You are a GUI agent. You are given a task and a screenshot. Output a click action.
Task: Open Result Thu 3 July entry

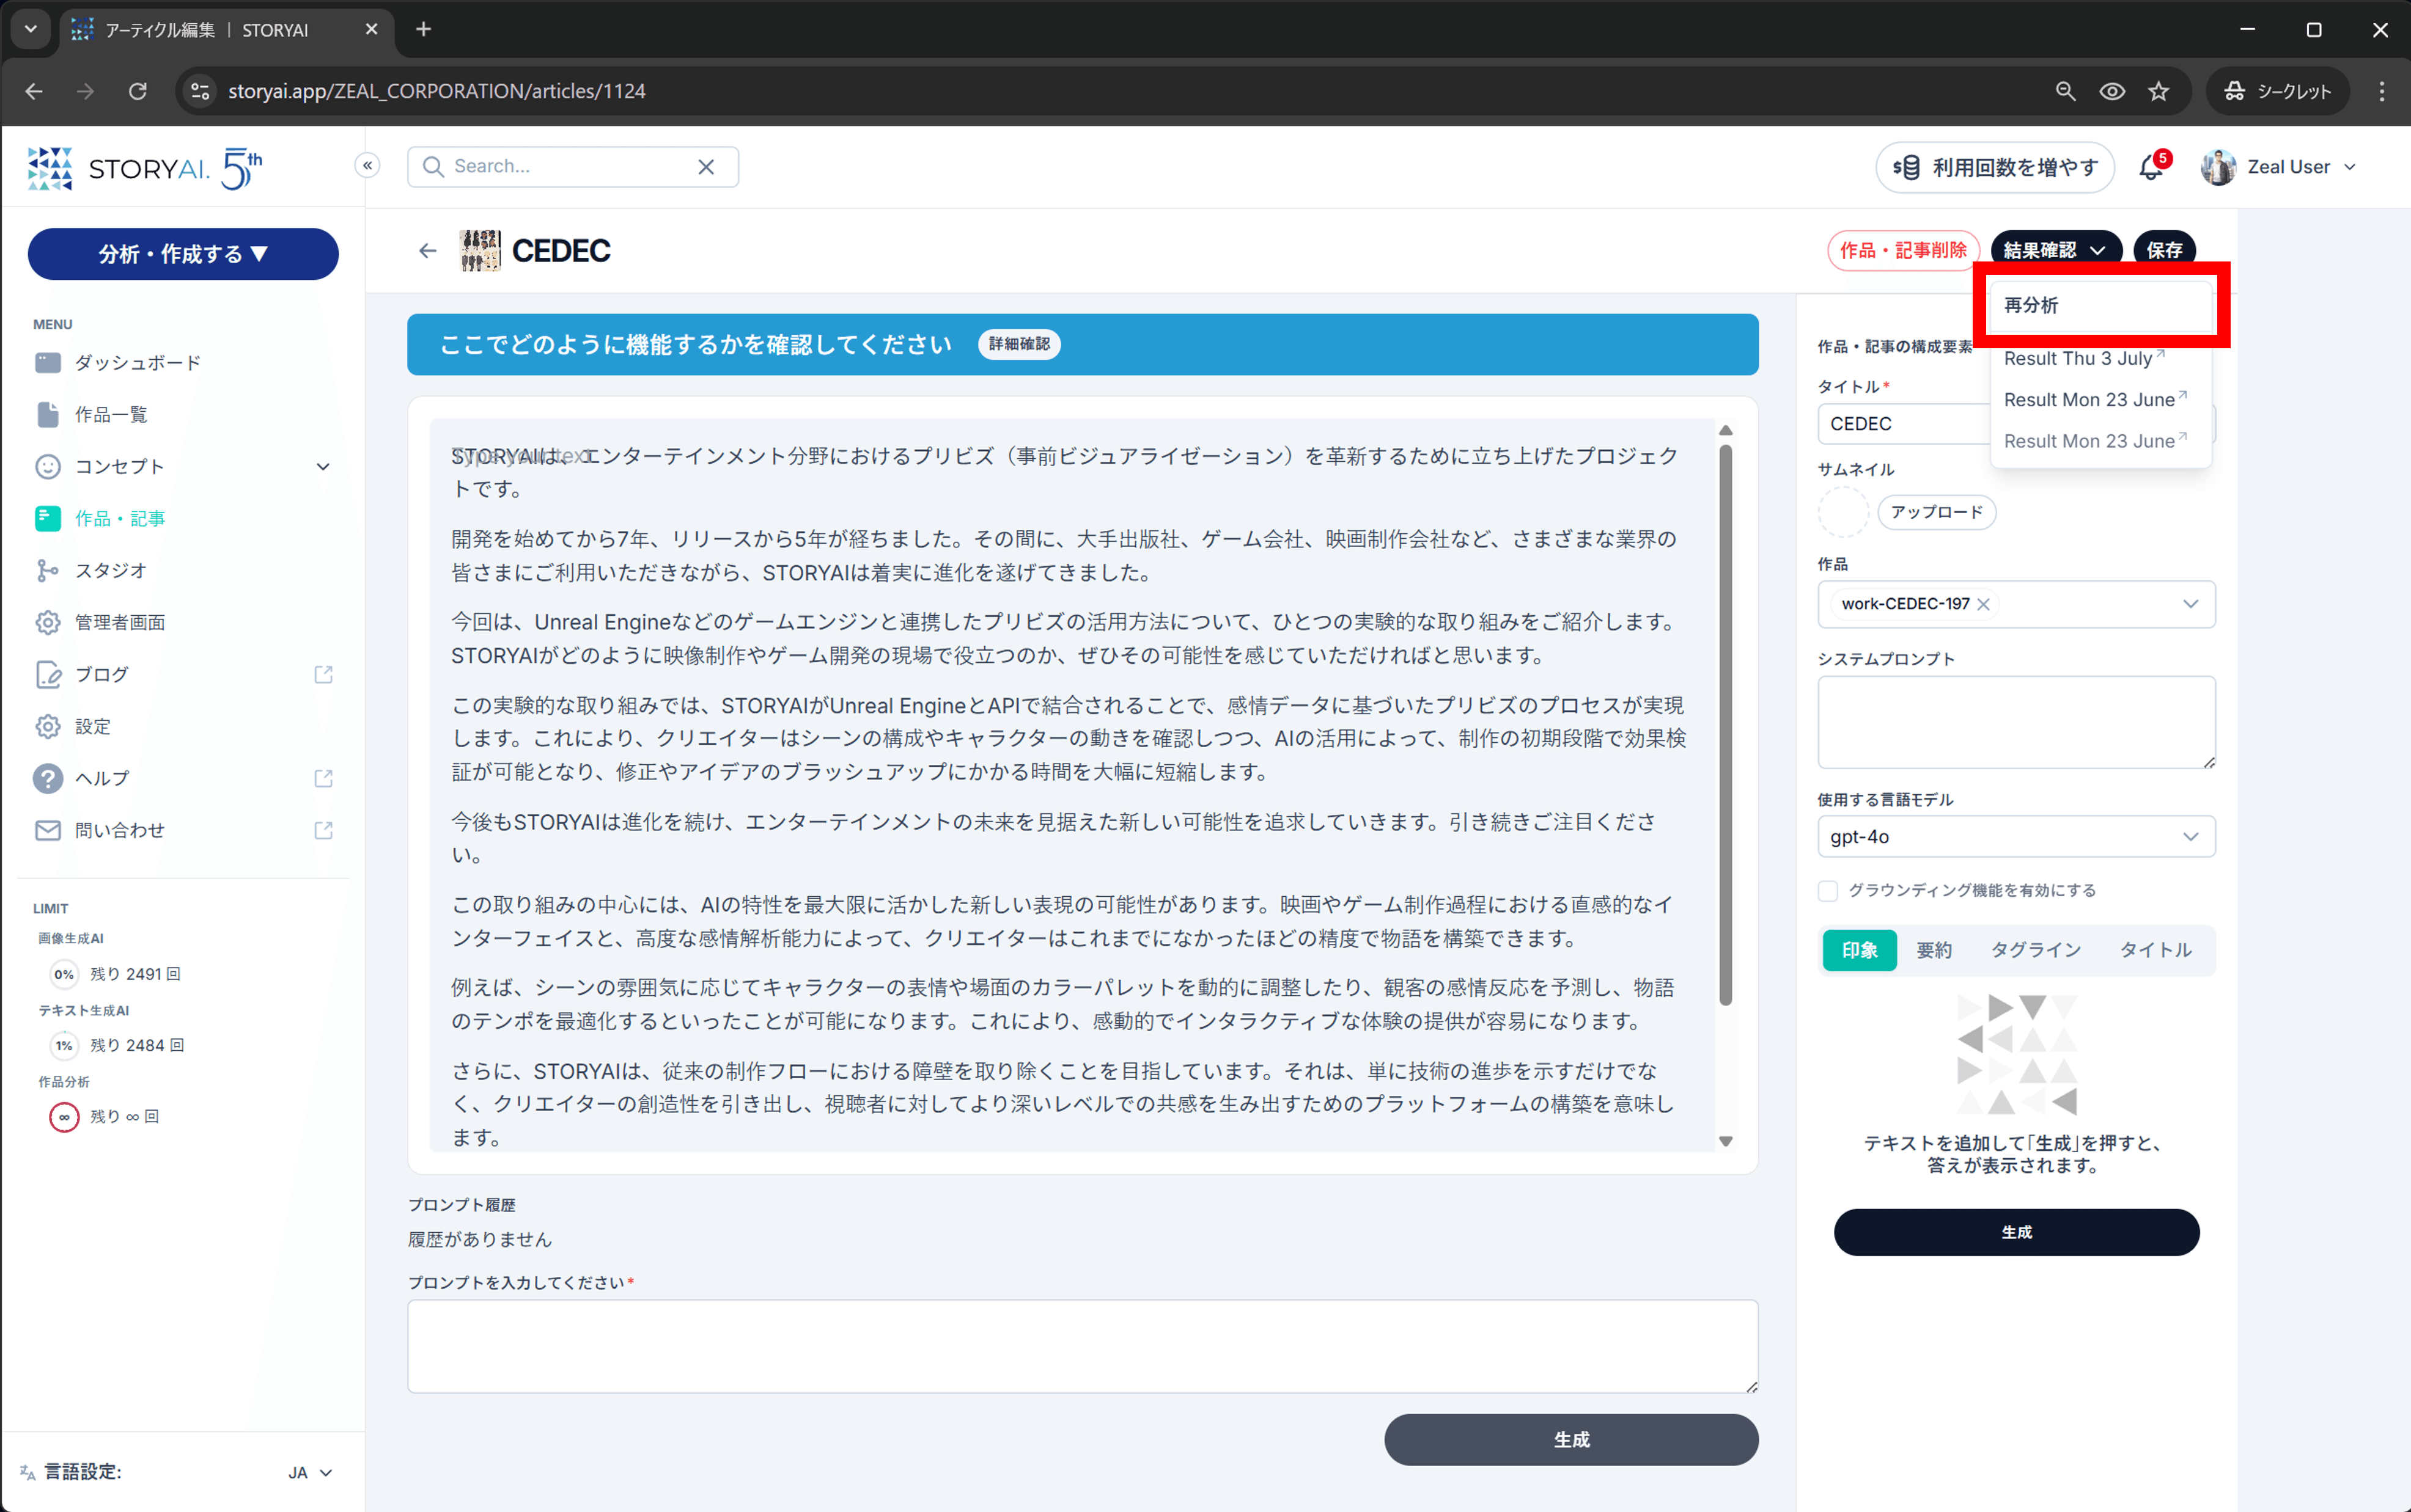2084,358
